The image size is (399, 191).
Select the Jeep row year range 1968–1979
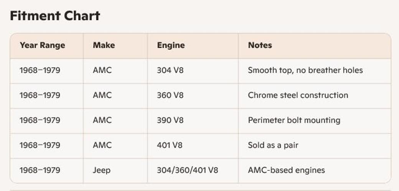point(40,170)
